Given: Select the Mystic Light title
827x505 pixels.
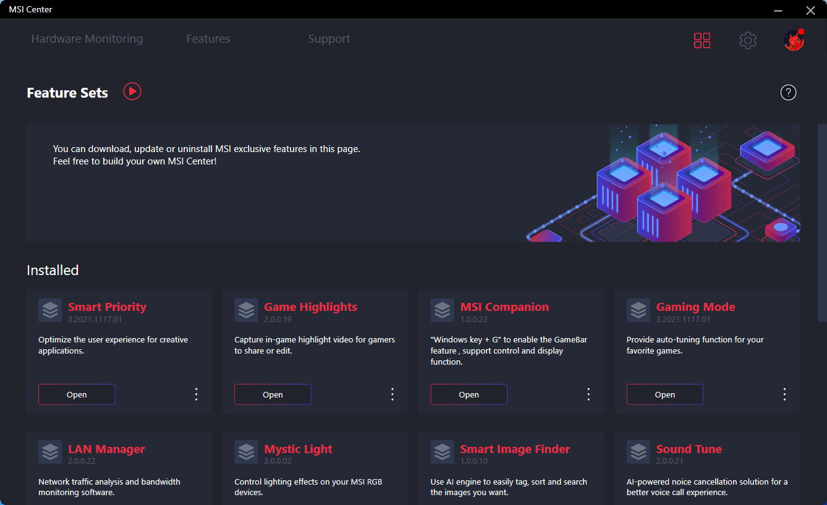Looking at the screenshot, I should (299, 449).
